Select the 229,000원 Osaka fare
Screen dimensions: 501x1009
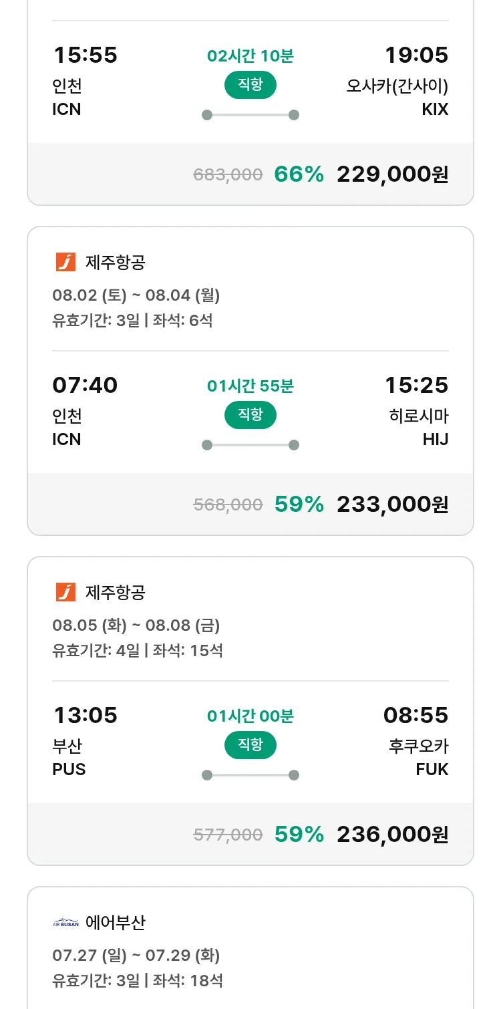pyautogui.click(x=392, y=174)
